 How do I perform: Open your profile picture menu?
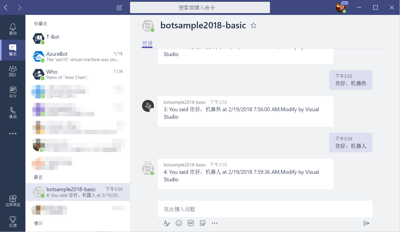(x=341, y=7)
